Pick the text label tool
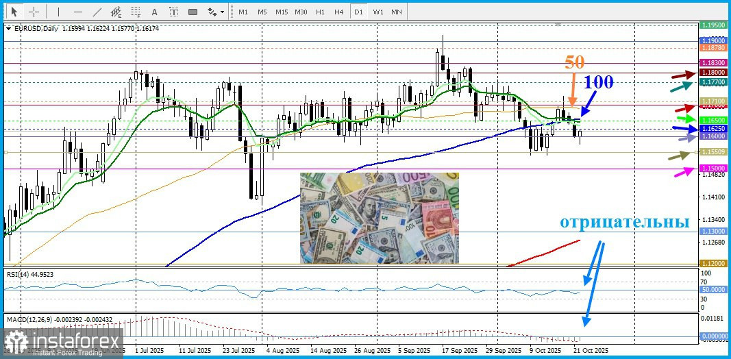 coord(174,12)
